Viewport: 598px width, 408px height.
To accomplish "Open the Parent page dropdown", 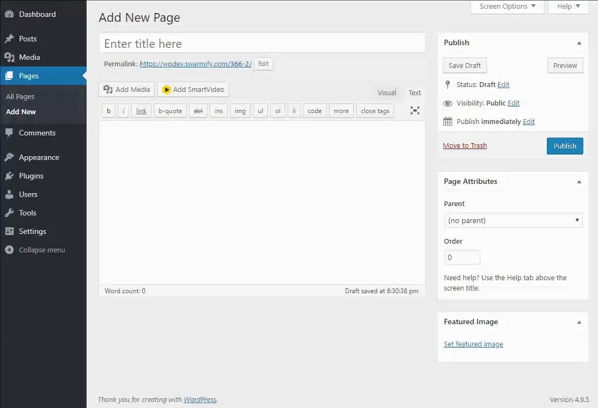I will 514,220.
